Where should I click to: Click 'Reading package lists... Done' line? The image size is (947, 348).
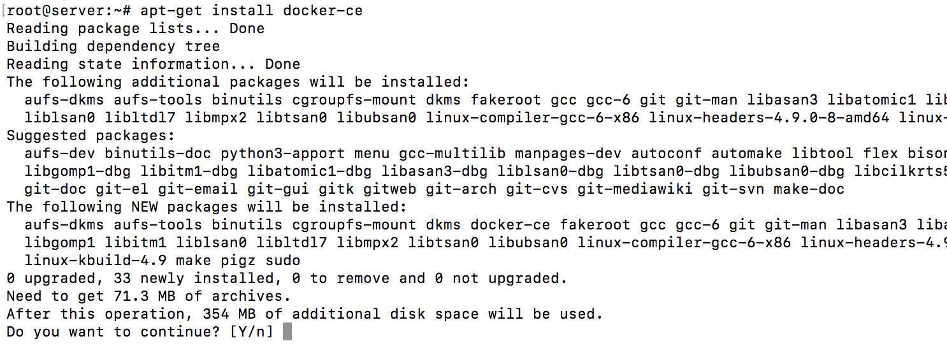pos(135,29)
